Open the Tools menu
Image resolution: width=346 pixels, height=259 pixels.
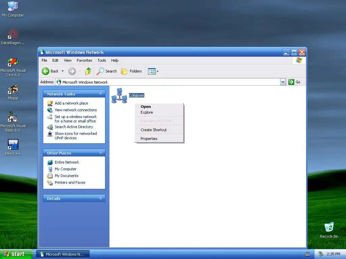click(101, 60)
